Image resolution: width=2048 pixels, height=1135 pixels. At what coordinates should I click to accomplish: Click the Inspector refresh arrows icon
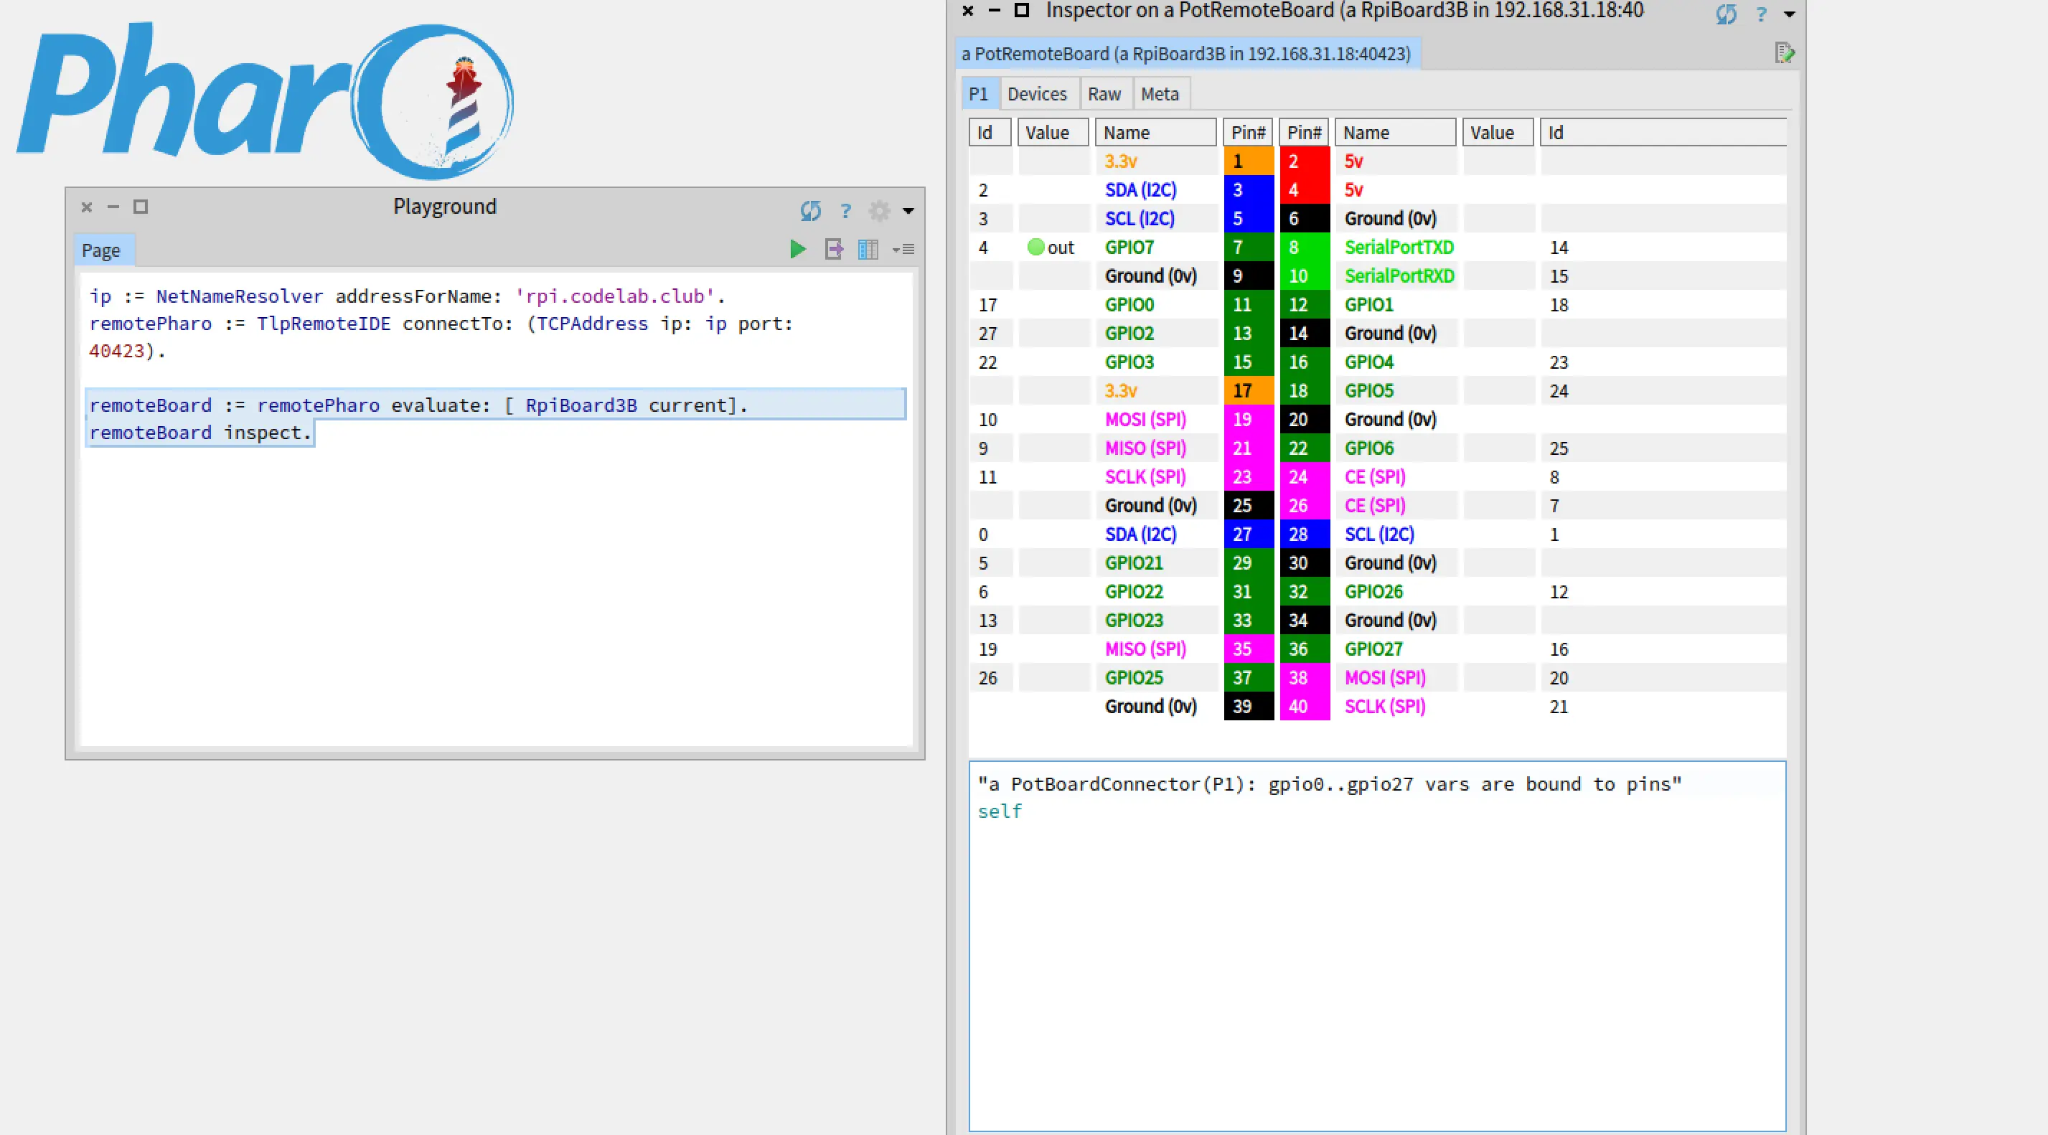point(1725,14)
